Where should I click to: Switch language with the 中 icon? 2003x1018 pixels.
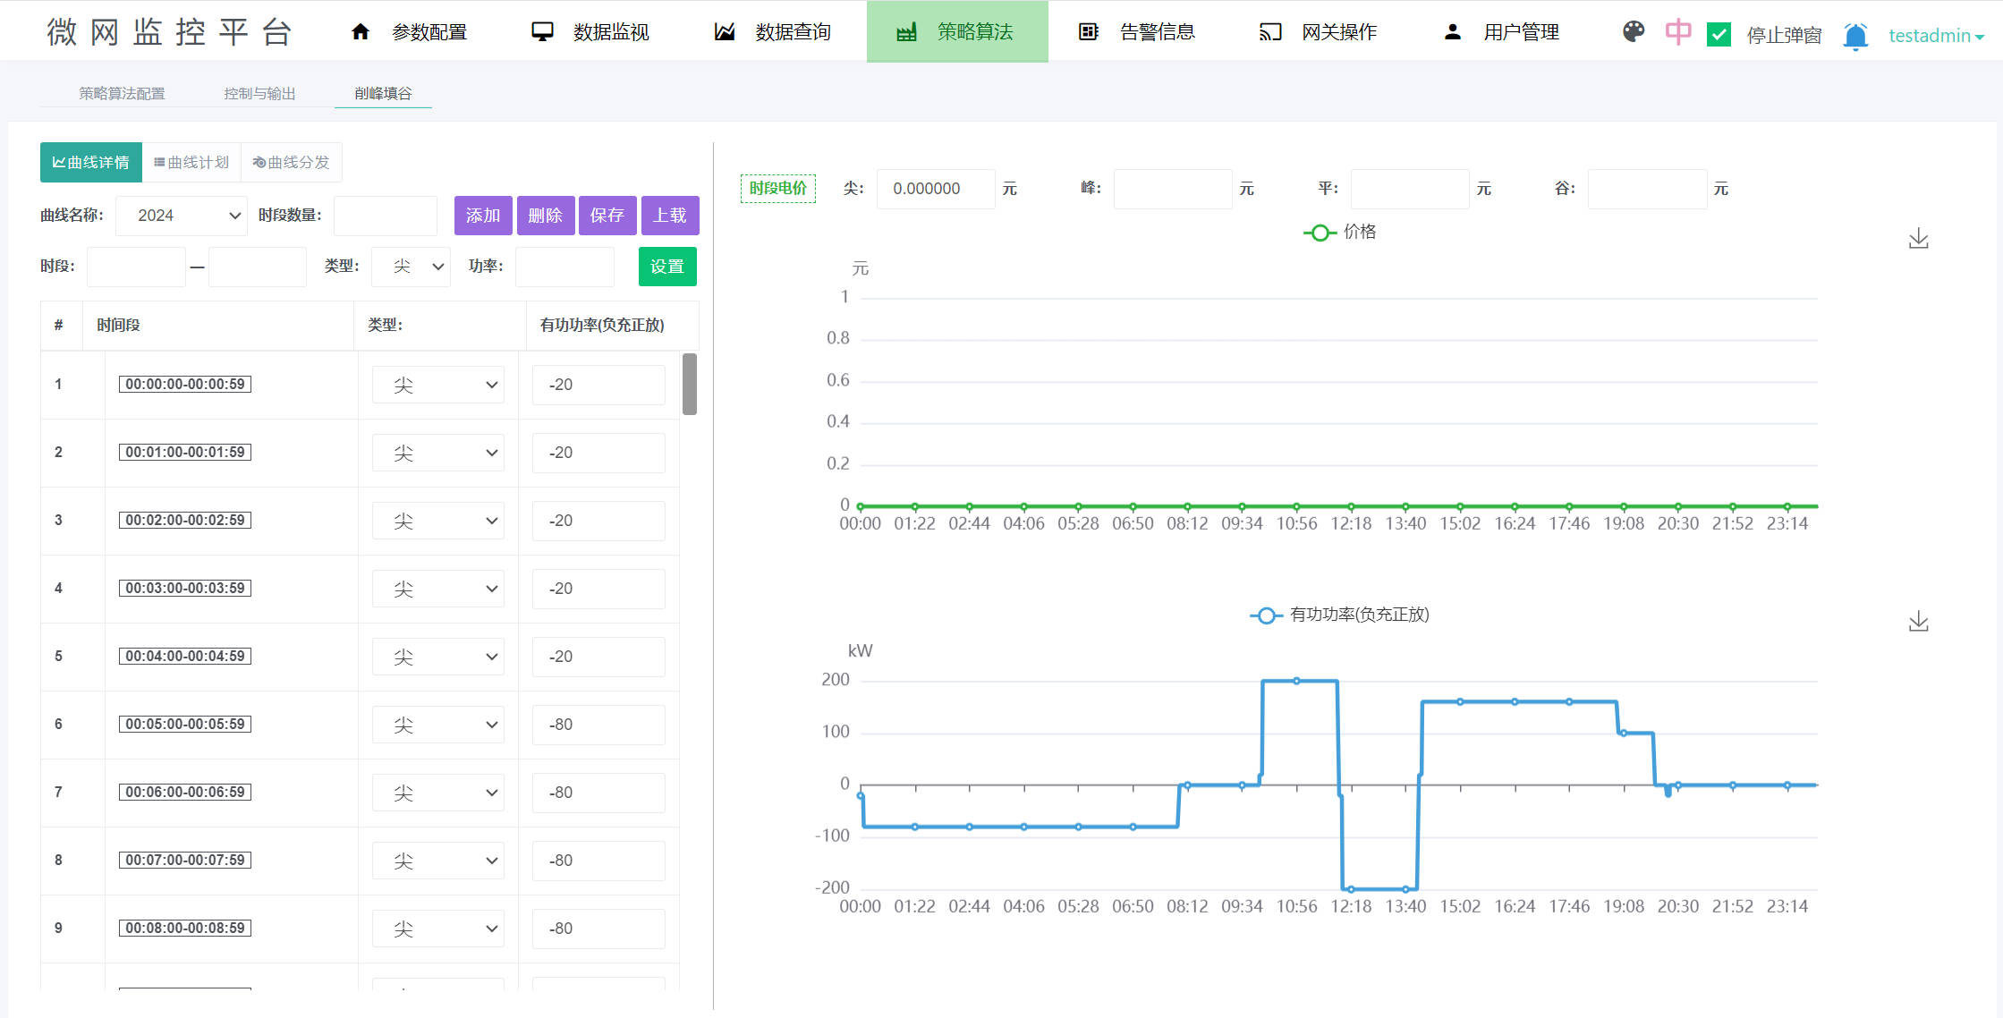coord(1677,32)
